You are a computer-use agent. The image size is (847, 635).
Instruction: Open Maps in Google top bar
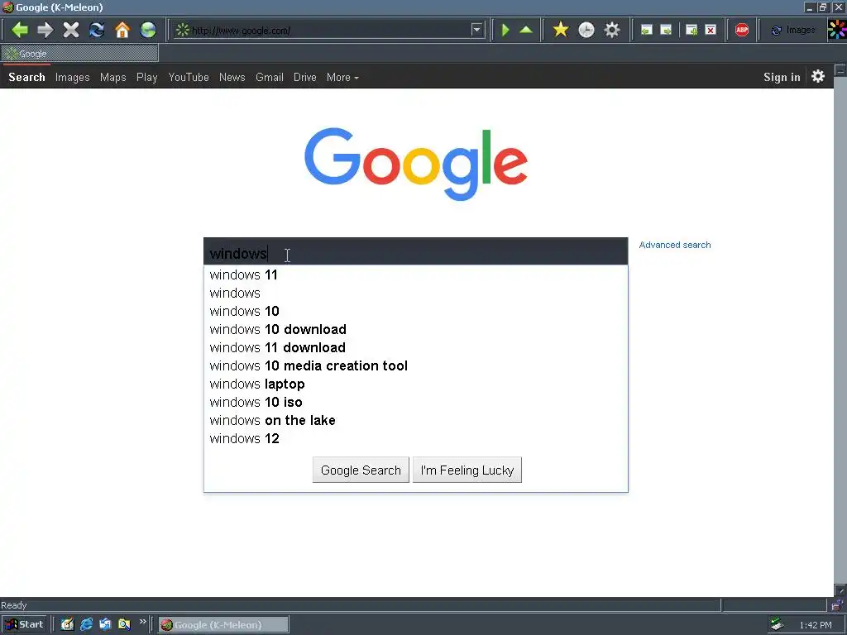pos(112,77)
